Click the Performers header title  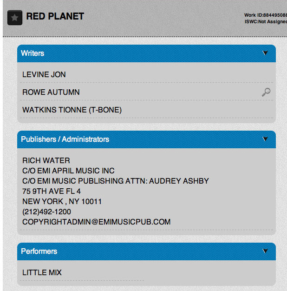pyautogui.click(x=39, y=251)
